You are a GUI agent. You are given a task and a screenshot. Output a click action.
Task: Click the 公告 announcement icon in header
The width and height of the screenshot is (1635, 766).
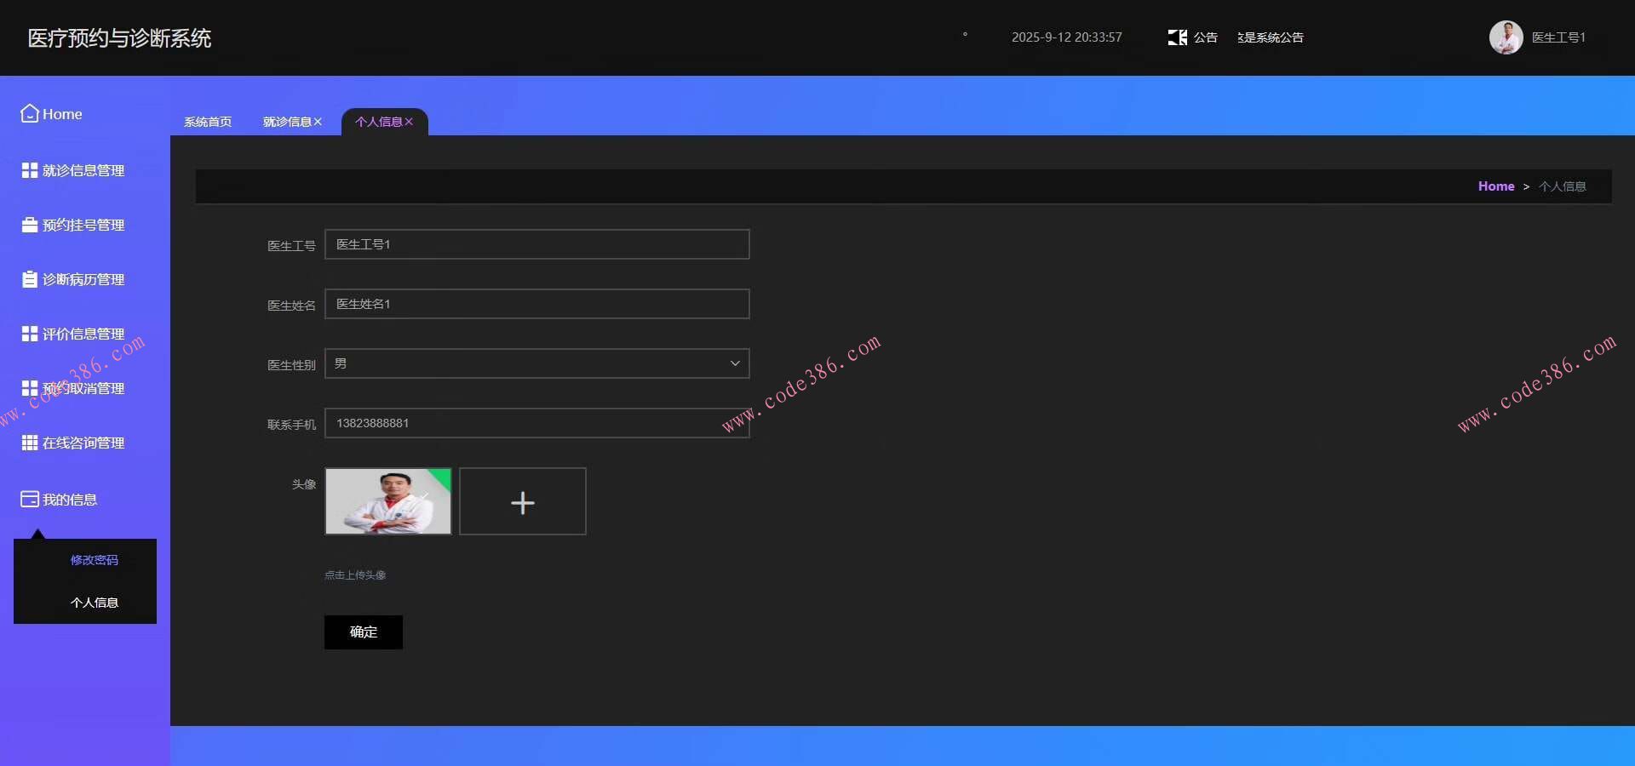pos(1178,37)
